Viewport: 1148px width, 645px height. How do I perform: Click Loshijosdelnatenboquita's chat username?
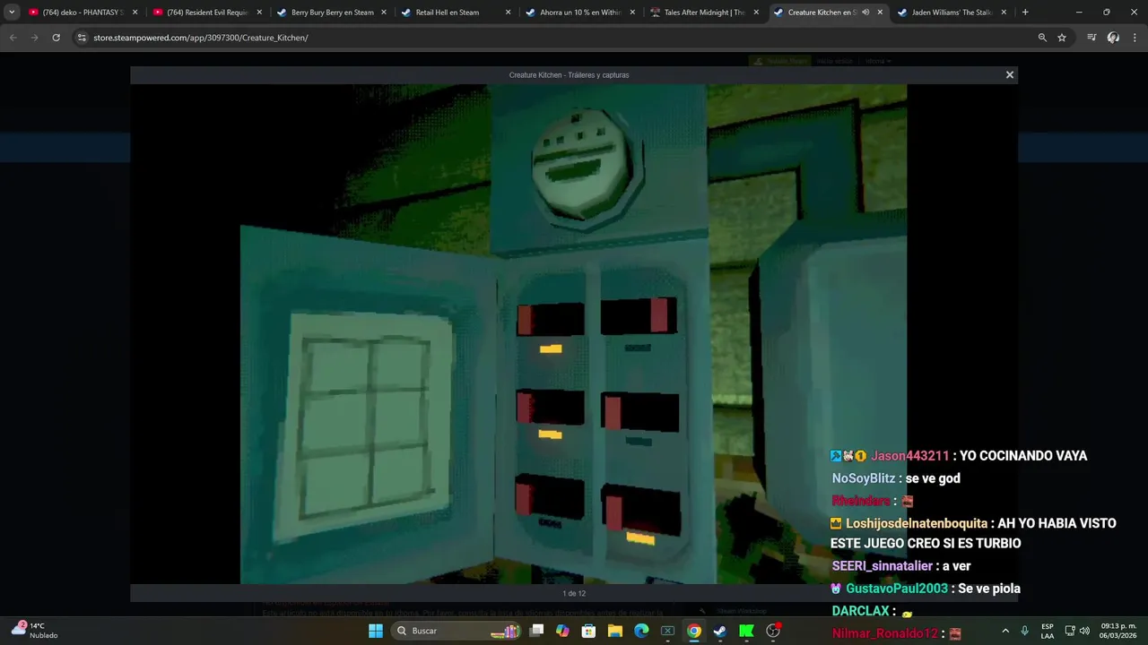917,523
